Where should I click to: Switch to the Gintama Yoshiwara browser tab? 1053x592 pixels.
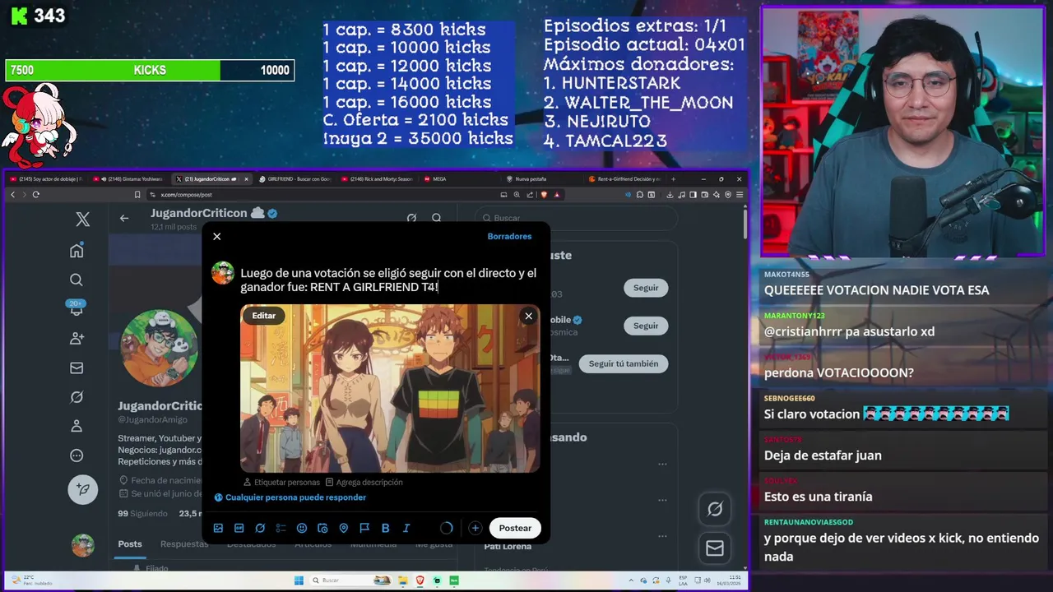pyautogui.click(x=130, y=178)
